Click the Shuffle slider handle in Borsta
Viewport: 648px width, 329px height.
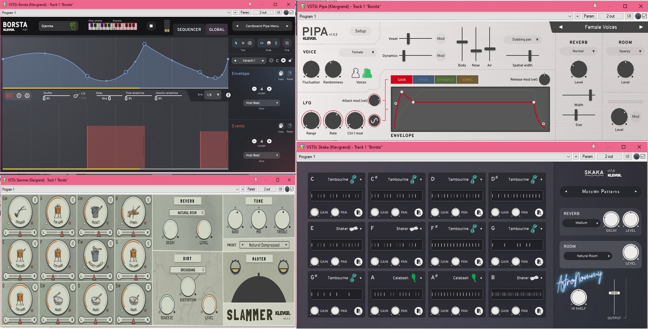[x=45, y=98]
